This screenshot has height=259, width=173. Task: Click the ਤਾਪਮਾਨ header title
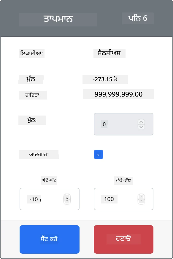[x=58, y=19]
